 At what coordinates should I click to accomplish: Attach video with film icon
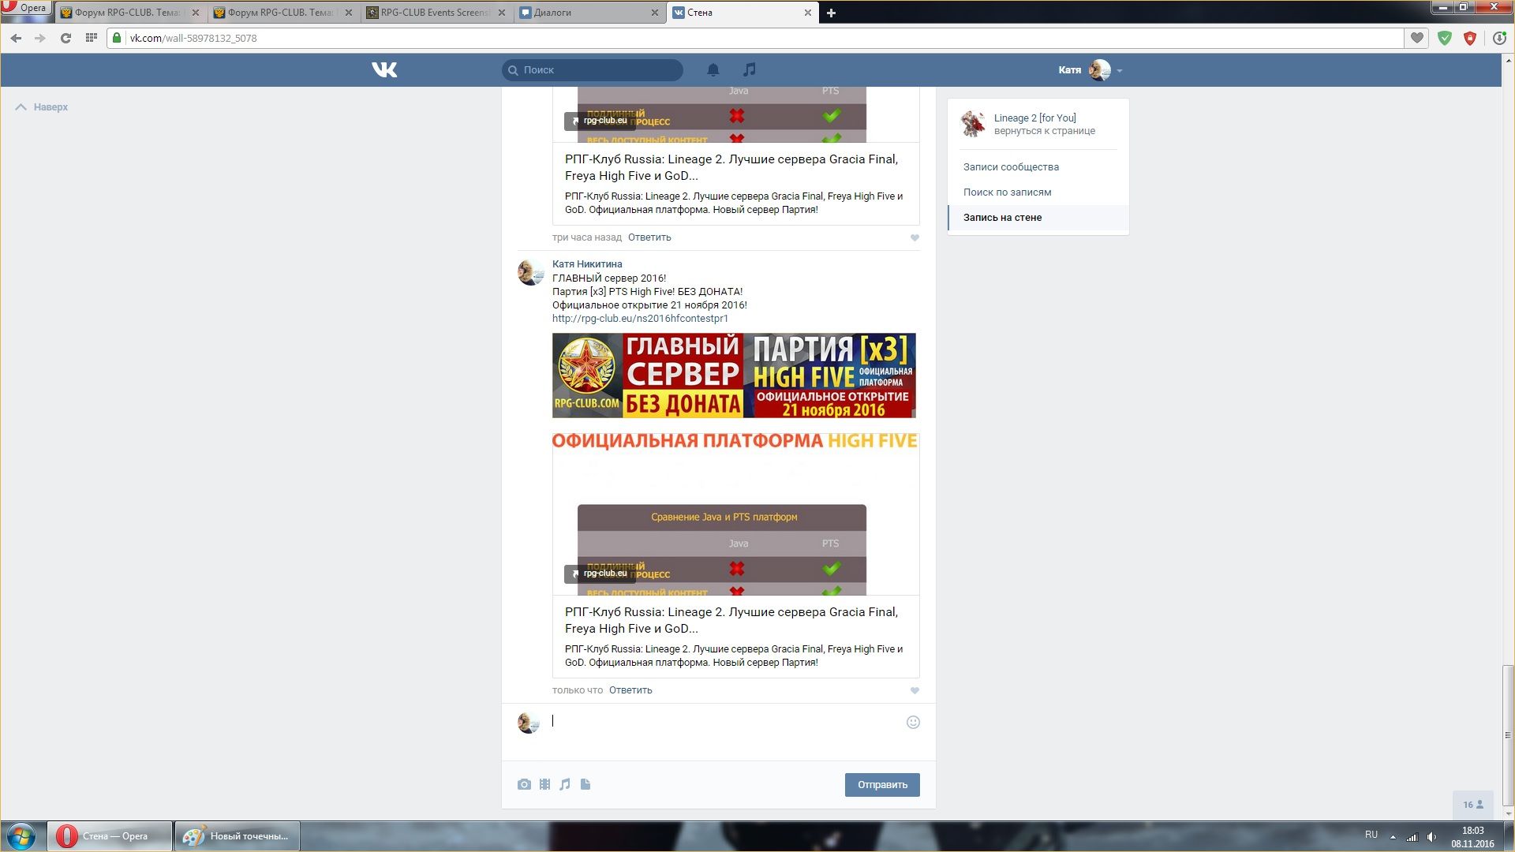[x=544, y=784]
